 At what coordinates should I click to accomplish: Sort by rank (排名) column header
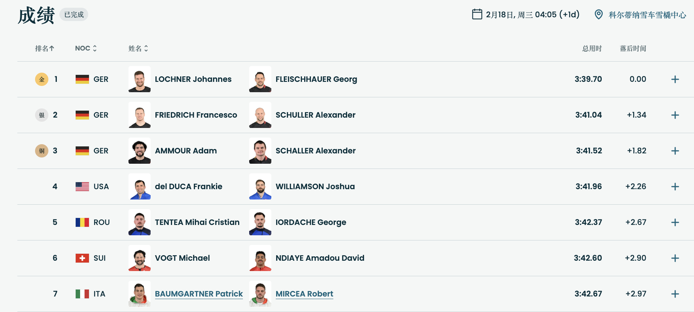click(x=44, y=48)
